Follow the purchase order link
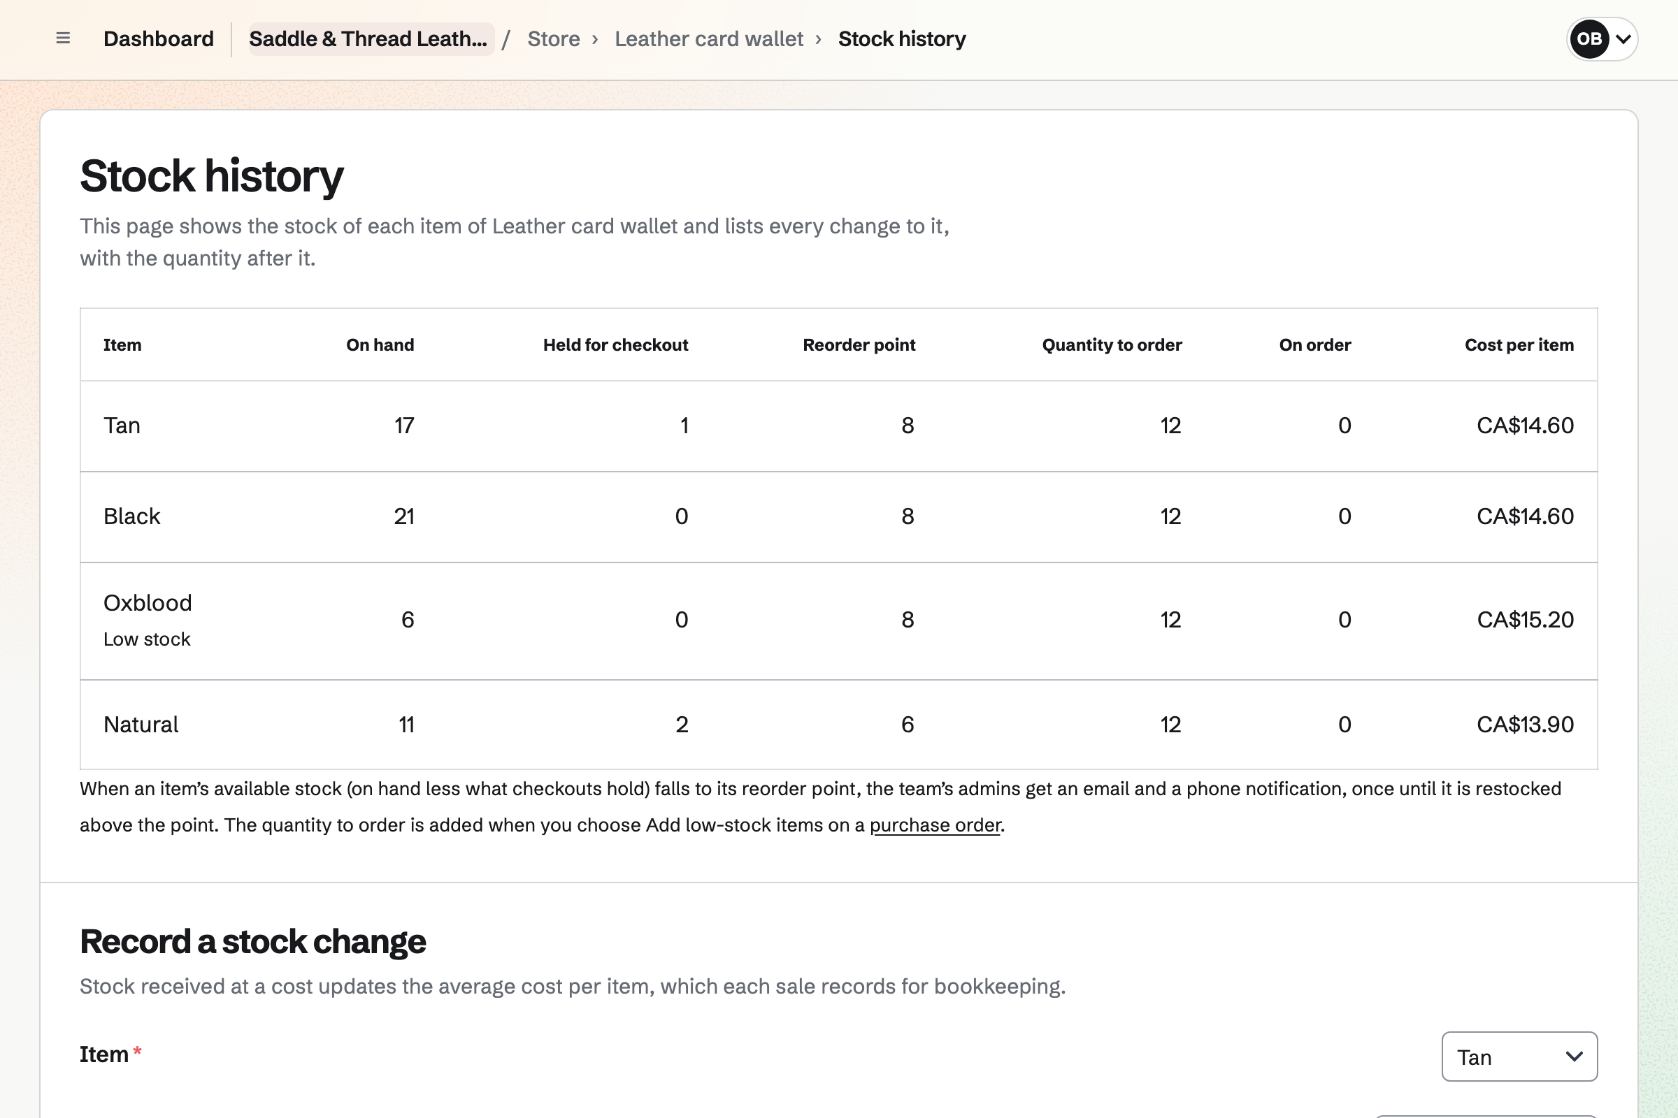Screen dimensions: 1678x1118 pos(935,825)
